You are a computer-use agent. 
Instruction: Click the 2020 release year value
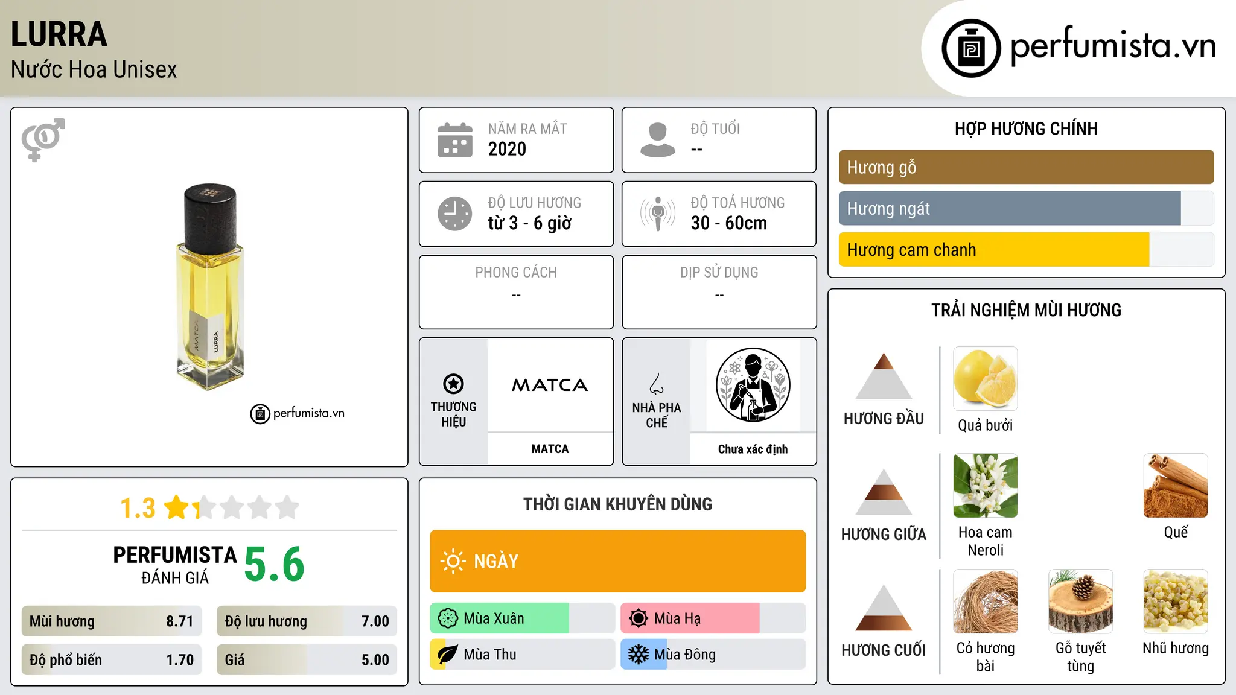coord(507,149)
